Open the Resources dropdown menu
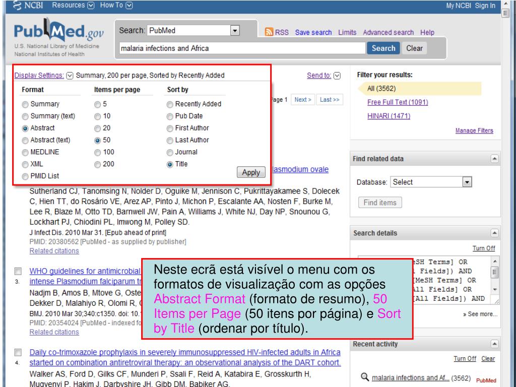This screenshot has height=387, width=516. tap(91, 6)
